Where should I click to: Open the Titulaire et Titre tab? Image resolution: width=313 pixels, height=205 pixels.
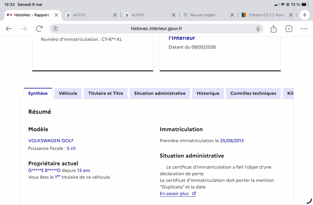pyautogui.click(x=106, y=93)
